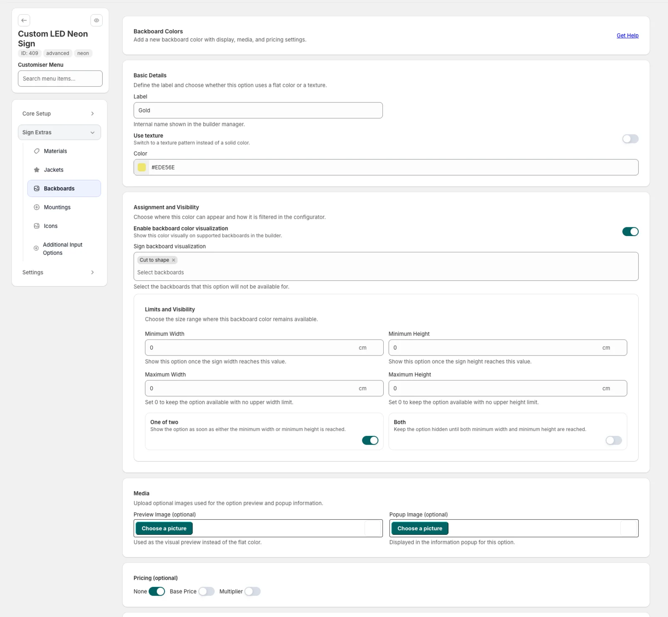Click the Materials tag icon
Screen dimensions: 668x617
(x=37, y=151)
